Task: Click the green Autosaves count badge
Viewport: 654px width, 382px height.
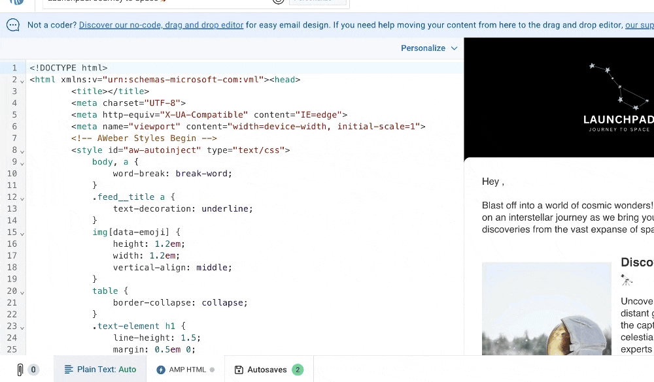Action: pos(298,369)
